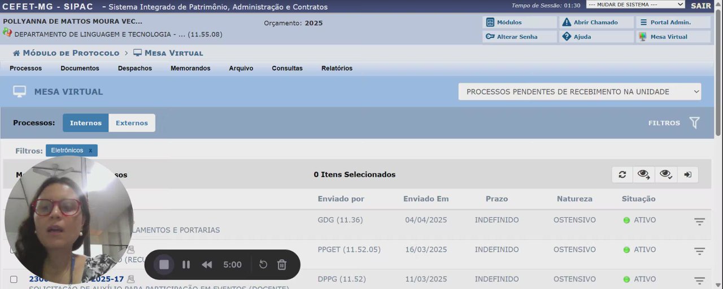The image size is (723, 289).
Task: Click the small person icon beside 2025-17 process
Action: [x=131, y=279]
